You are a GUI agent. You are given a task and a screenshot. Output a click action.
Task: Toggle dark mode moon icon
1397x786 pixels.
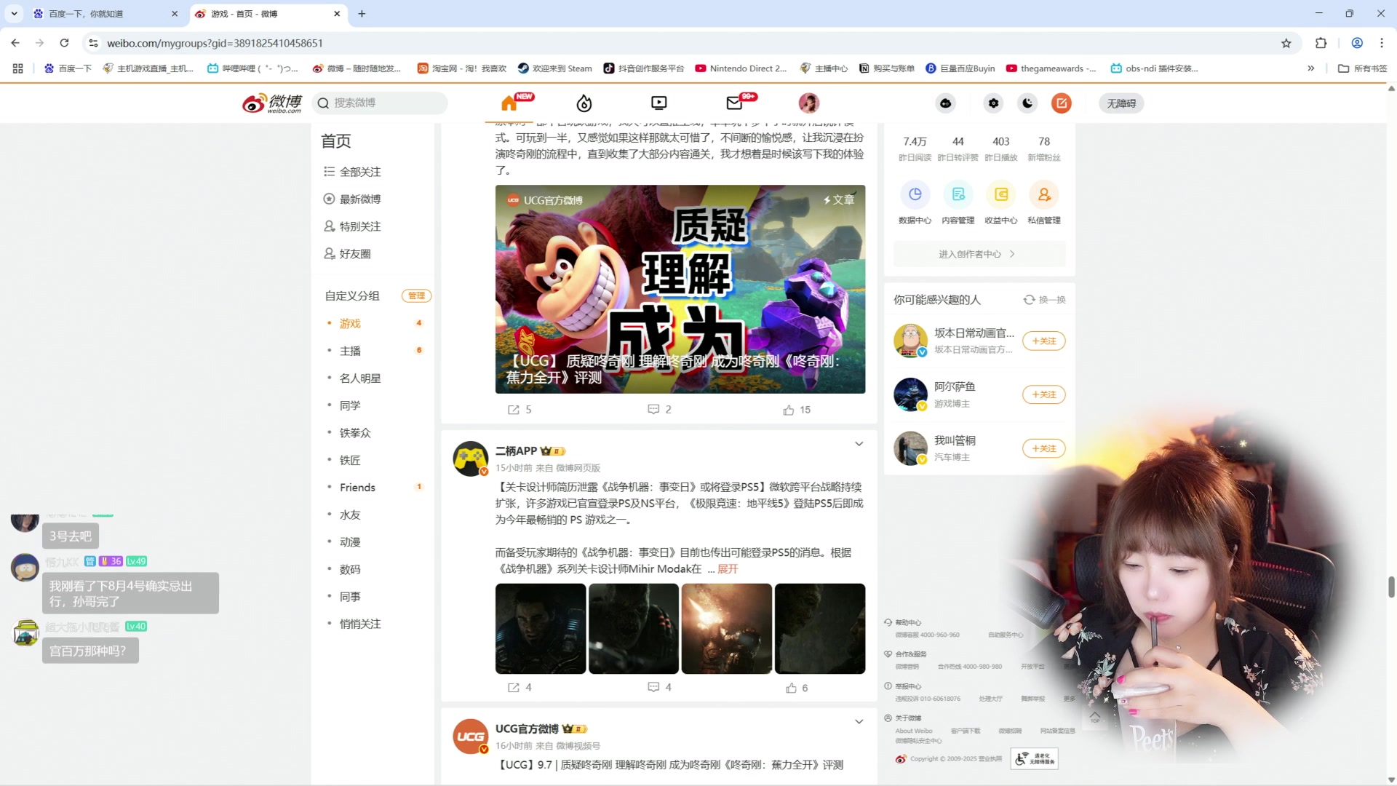[1027, 103]
